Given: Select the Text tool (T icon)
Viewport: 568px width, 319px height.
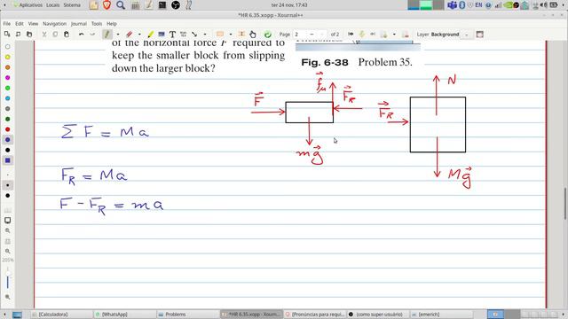Looking at the screenshot, I should click(172, 35).
